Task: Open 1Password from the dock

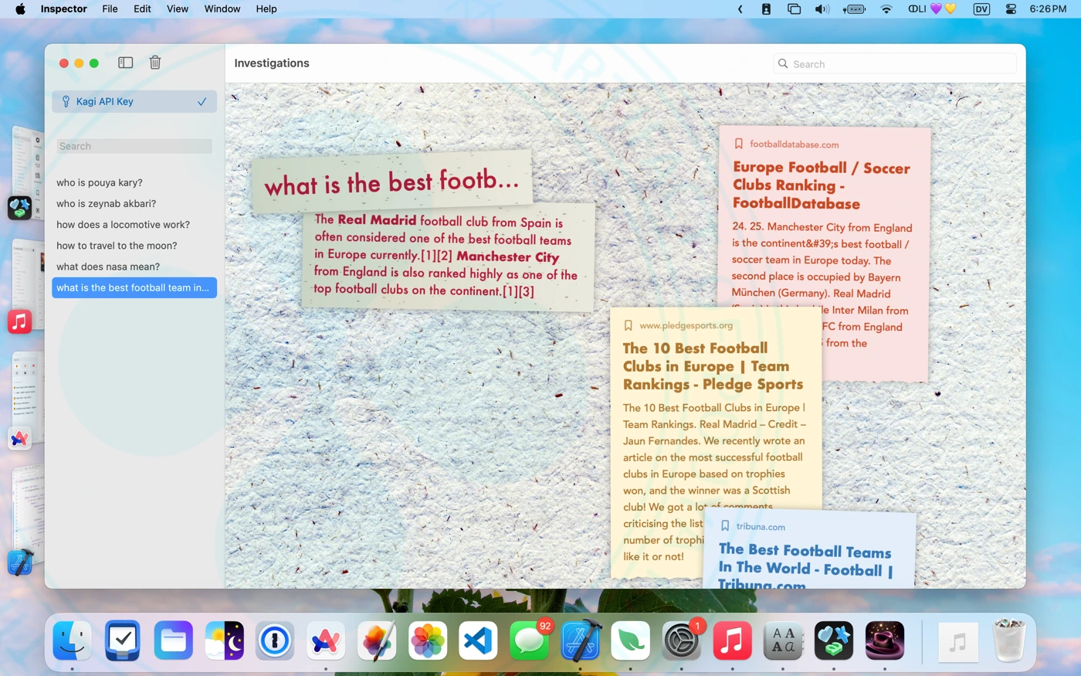Action: click(x=275, y=640)
